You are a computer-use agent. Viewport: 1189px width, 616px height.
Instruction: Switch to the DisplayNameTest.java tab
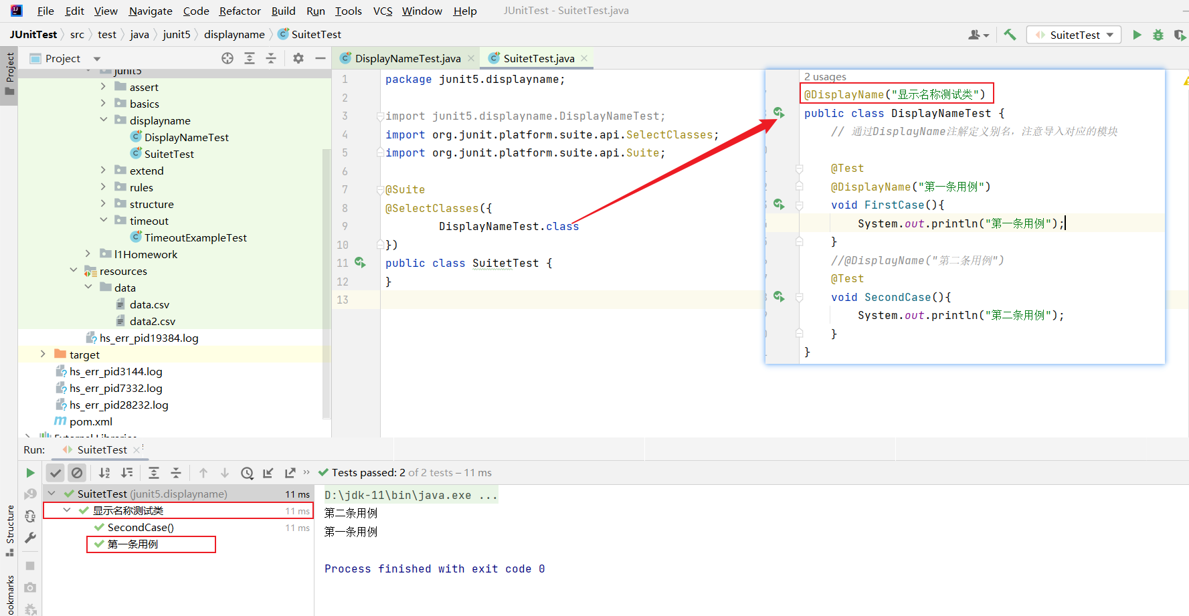click(407, 59)
